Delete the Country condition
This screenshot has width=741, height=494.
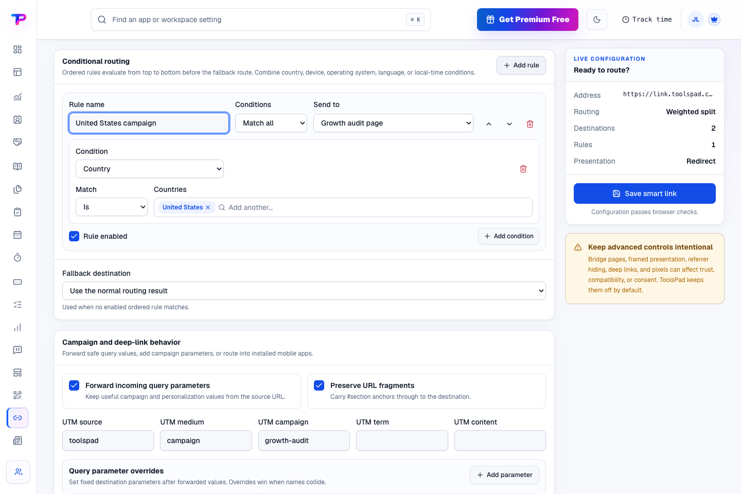(x=523, y=169)
